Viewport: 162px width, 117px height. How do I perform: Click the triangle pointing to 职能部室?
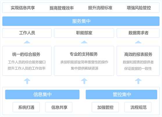[x=84, y=42]
